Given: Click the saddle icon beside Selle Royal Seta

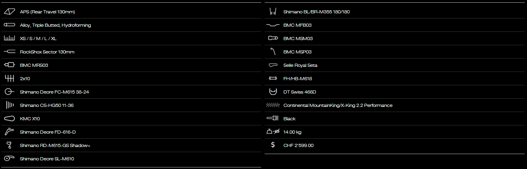Looking at the screenshot, I should click(273, 65).
